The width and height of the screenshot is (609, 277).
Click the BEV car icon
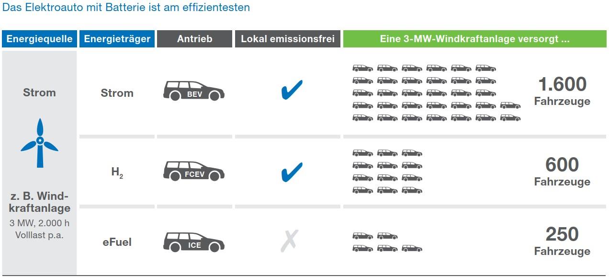pos(194,91)
